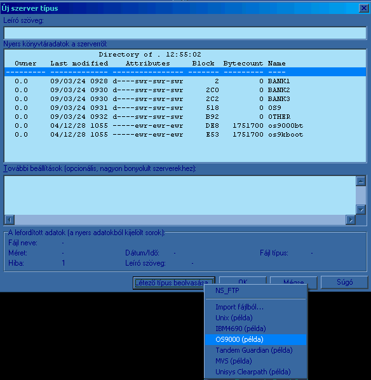Click the Hiba value 1
This screenshot has width=371, height=380.
pyautogui.click(x=64, y=263)
